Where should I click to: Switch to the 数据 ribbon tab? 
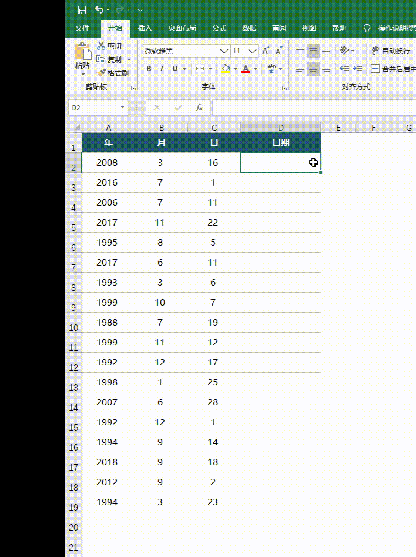point(249,28)
